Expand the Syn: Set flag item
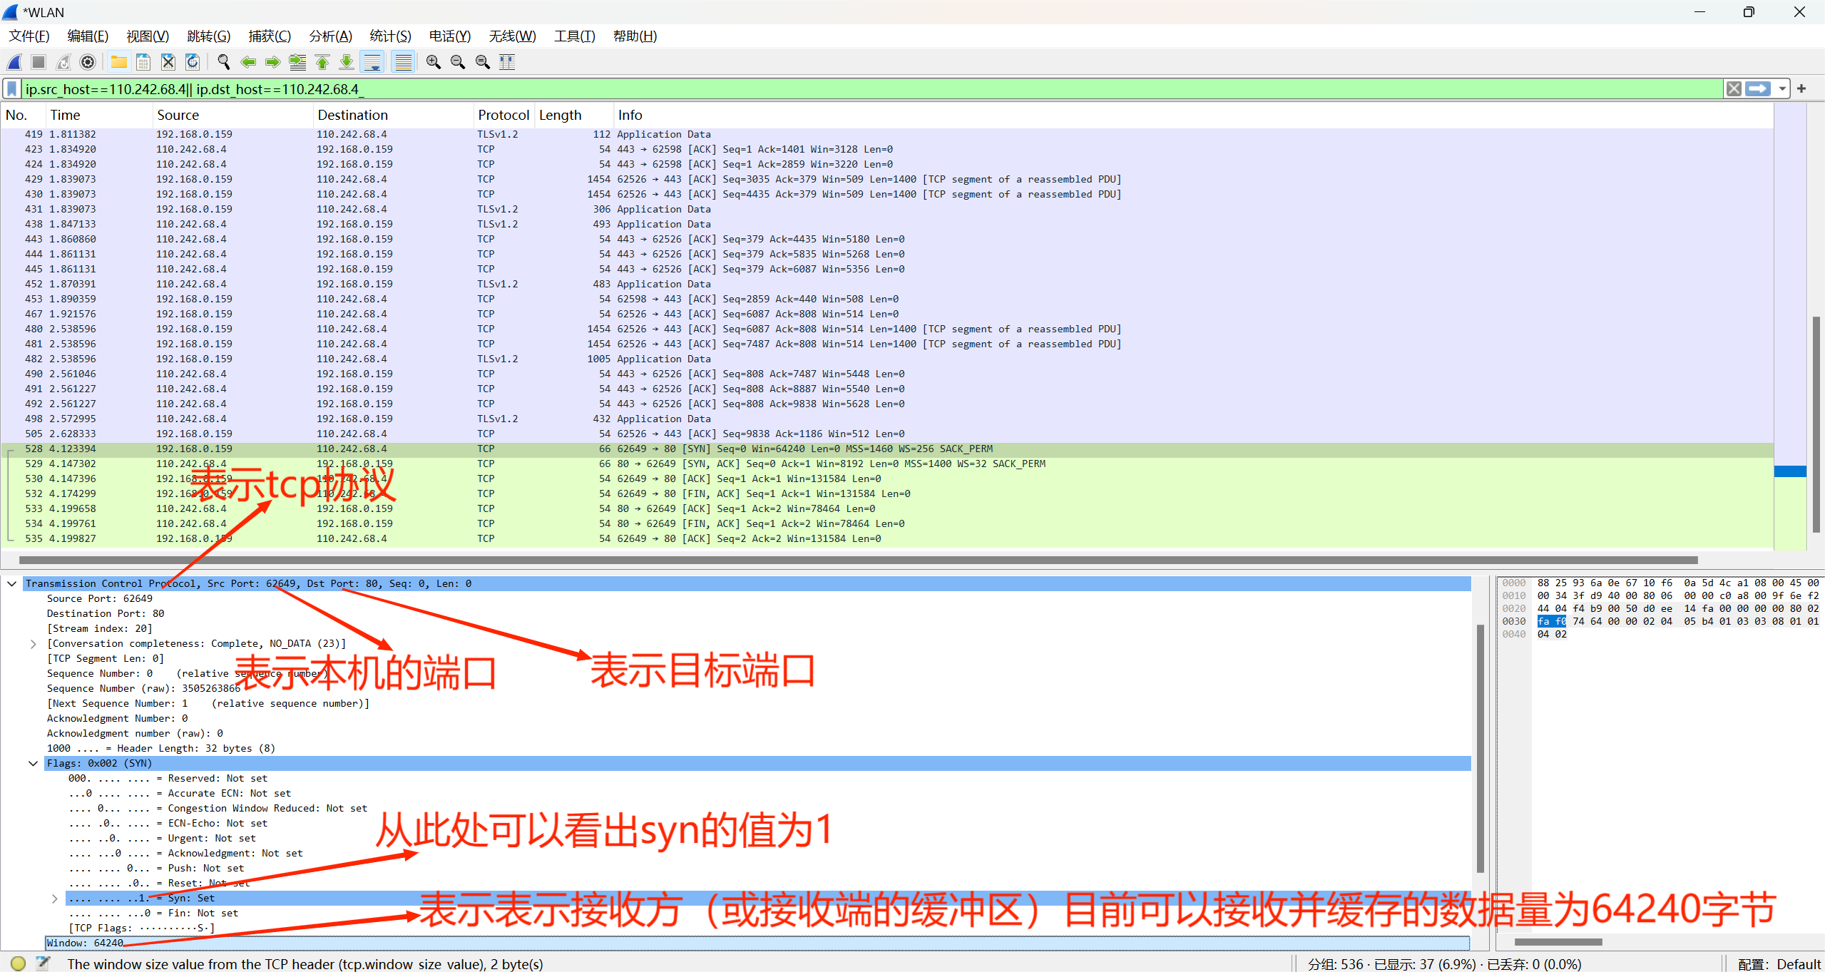1825x972 pixels. (54, 899)
